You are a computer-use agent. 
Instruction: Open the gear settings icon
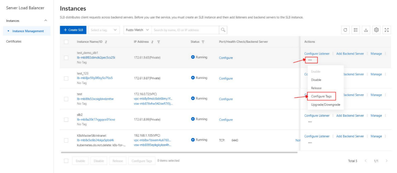[x=377, y=30]
